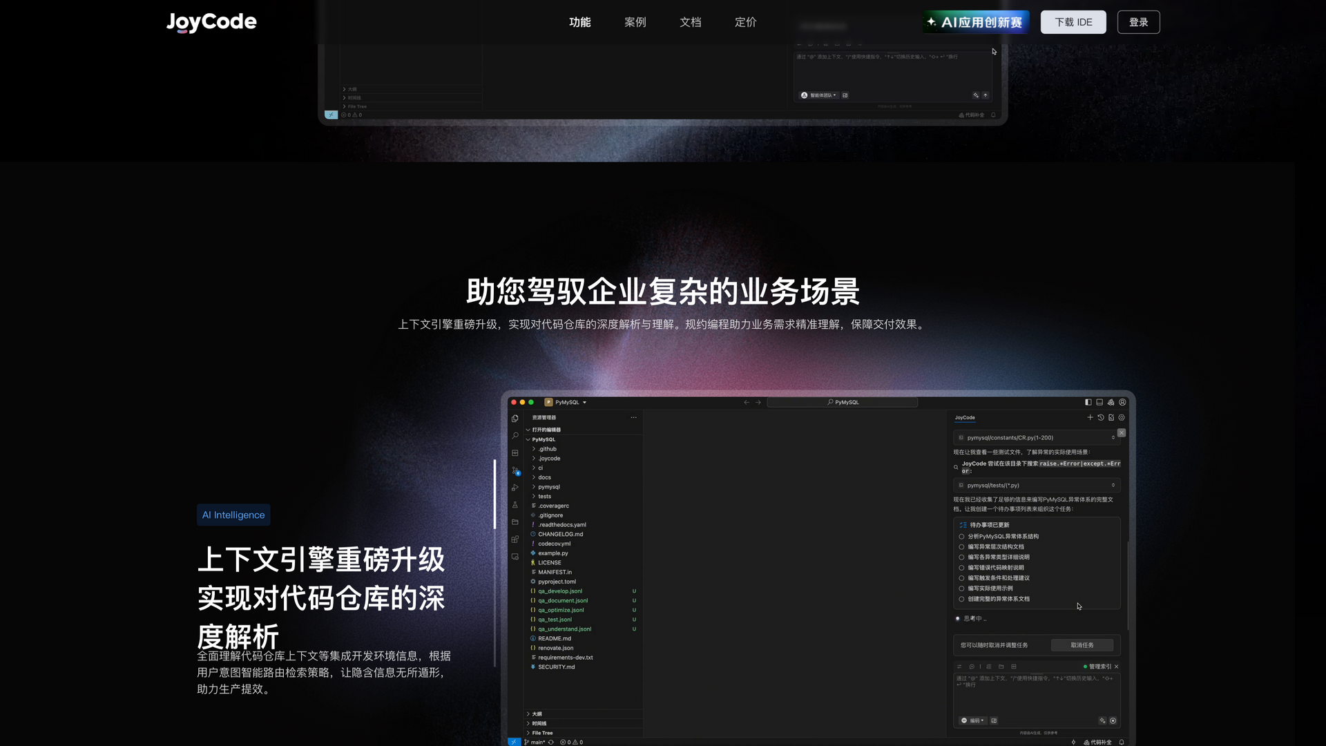This screenshot has width=1326, height=746.
Task: Open the Testing flask icon
Action: tap(515, 505)
